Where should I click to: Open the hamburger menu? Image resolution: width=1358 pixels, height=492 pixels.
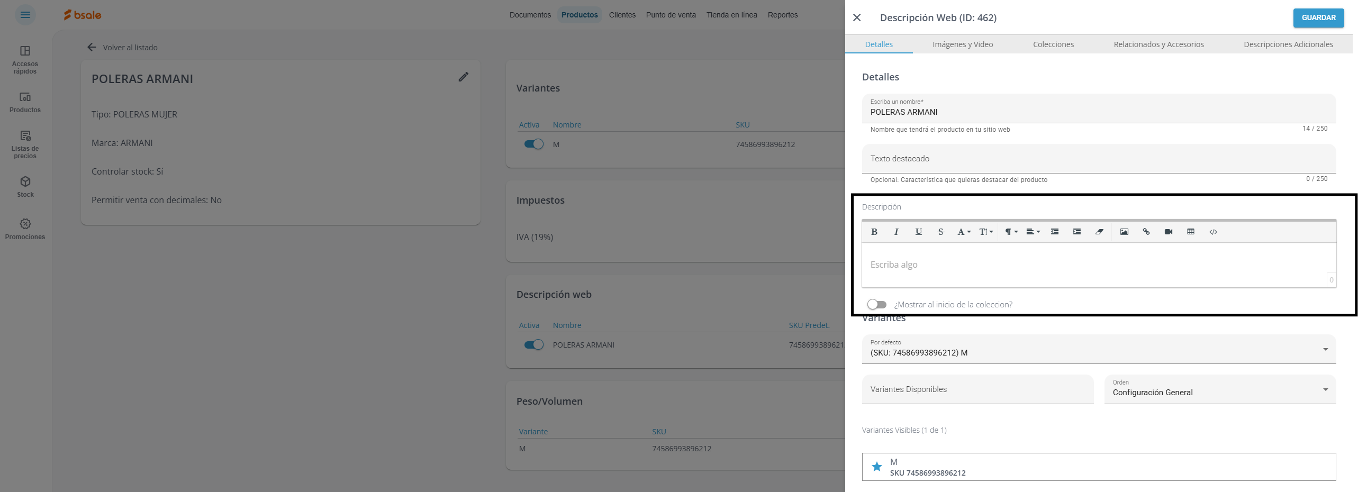pyautogui.click(x=25, y=15)
